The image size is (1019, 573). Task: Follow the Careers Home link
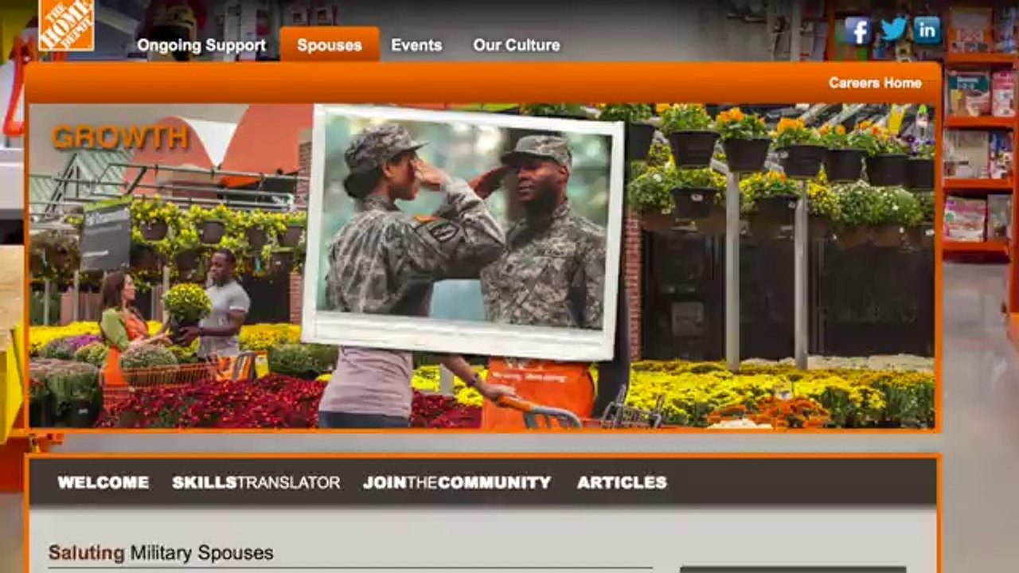coord(875,83)
